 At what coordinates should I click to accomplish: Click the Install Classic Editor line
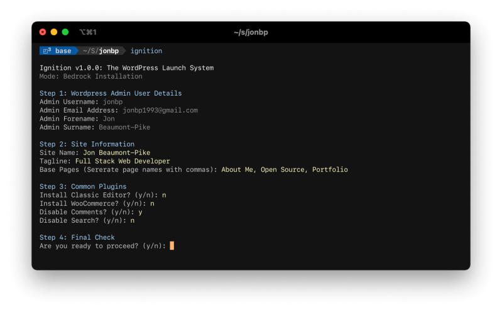(x=103, y=195)
